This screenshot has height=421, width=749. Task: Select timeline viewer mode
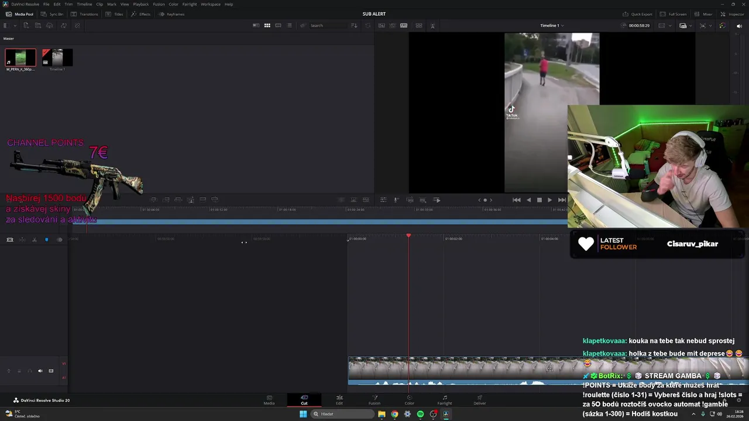point(404,25)
